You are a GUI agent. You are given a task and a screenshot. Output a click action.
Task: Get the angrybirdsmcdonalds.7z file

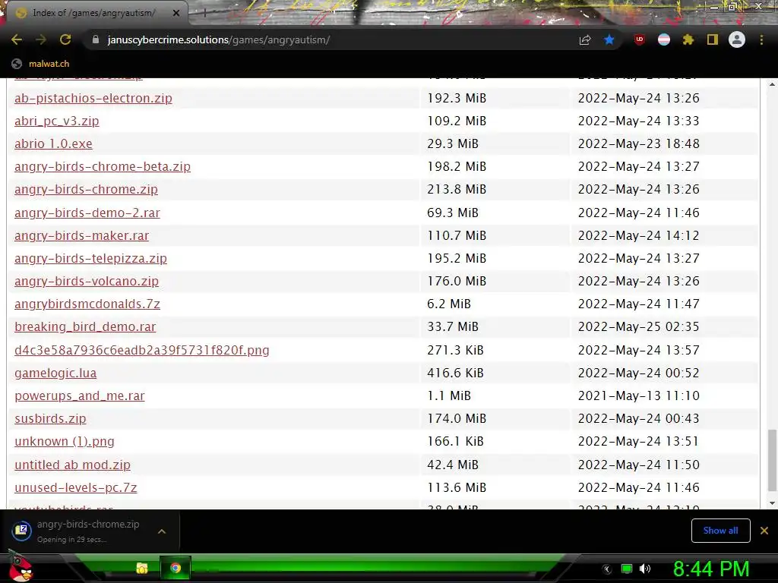87,304
